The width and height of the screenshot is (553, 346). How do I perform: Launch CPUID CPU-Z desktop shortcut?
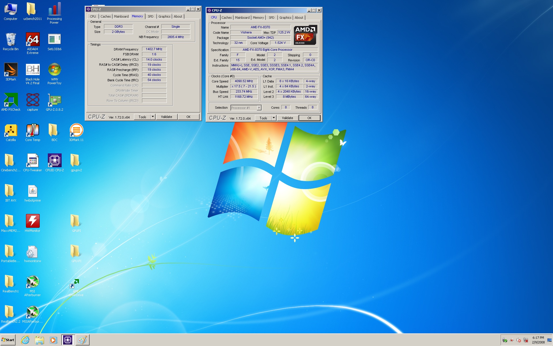pyautogui.click(x=54, y=163)
